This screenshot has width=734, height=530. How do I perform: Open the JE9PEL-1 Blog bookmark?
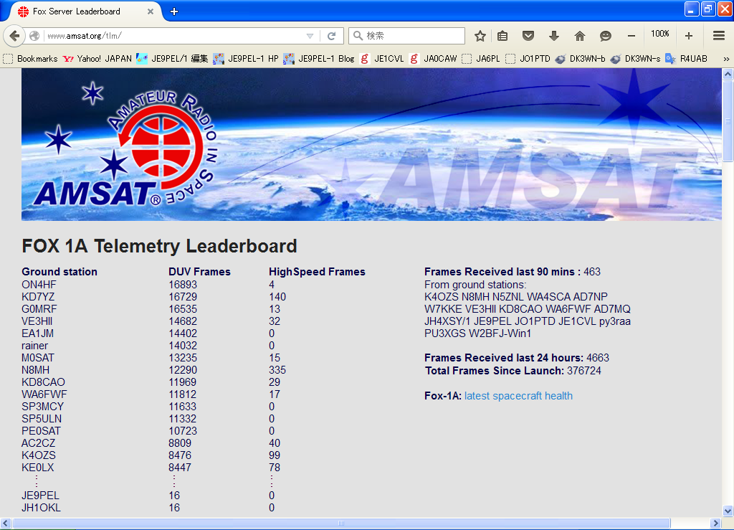(319, 59)
